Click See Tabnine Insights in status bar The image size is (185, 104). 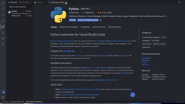(x=34, y=101)
